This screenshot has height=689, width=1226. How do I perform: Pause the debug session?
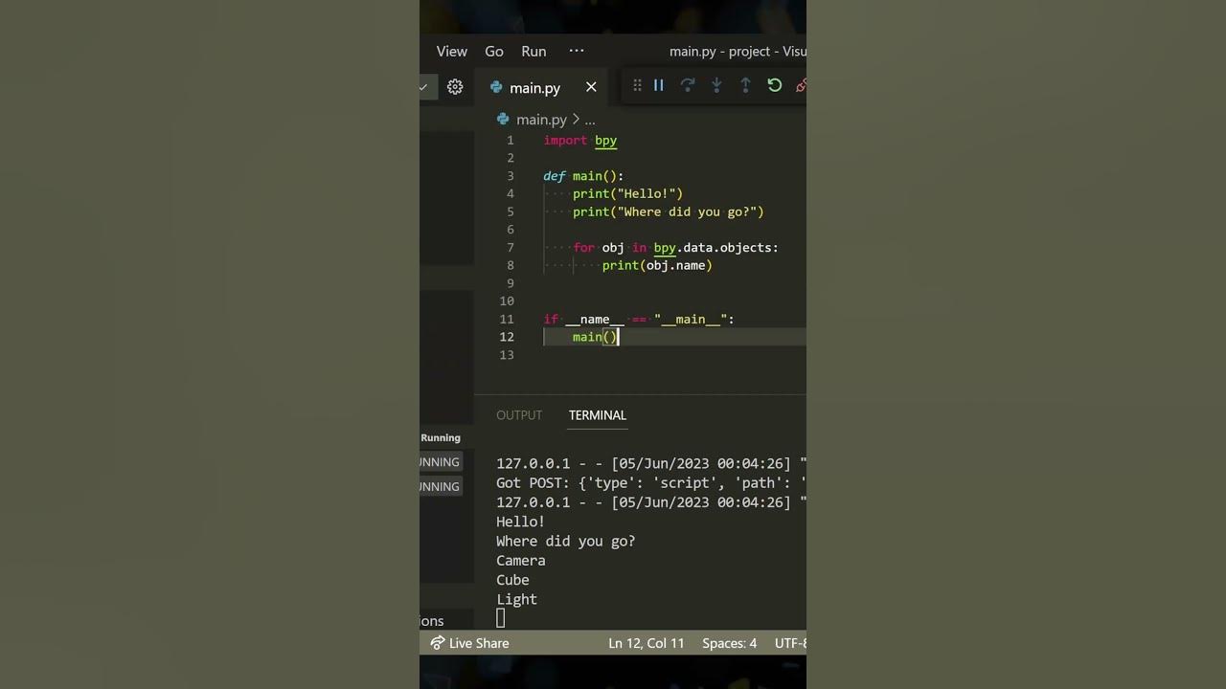coord(659,85)
